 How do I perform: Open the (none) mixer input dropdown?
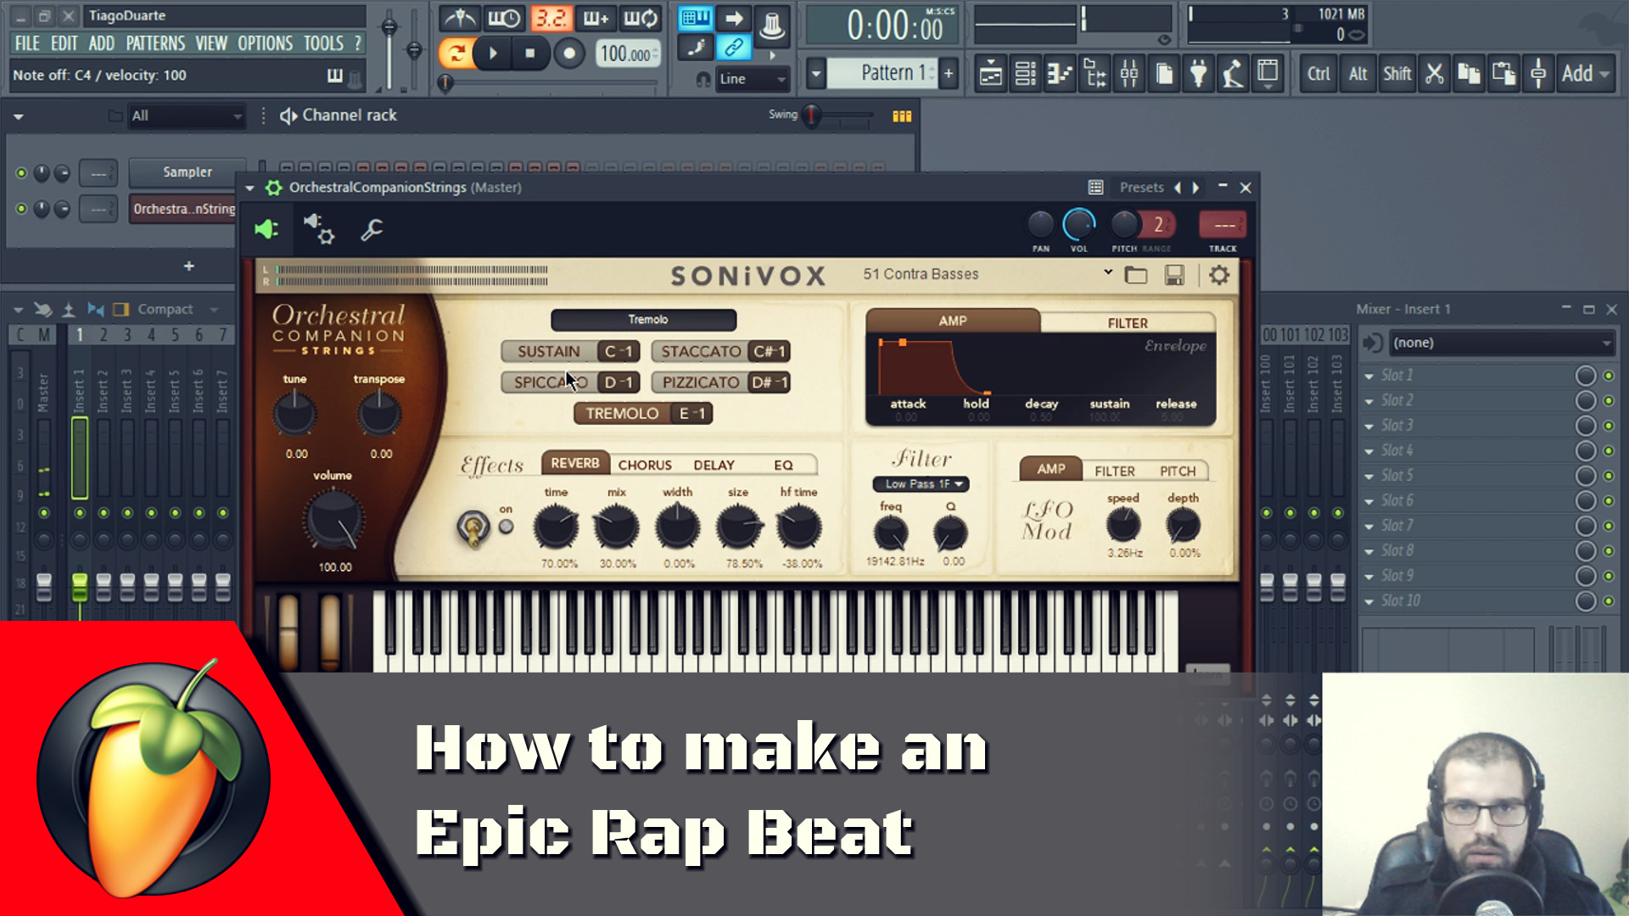[x=1502, y=343]
